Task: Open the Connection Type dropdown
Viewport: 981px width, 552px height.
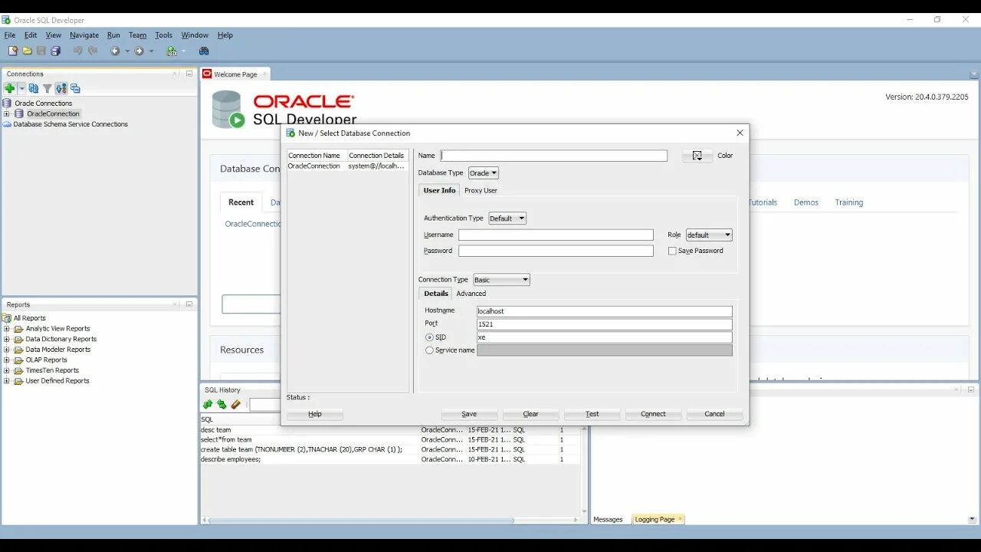Action: coord(501,280)
